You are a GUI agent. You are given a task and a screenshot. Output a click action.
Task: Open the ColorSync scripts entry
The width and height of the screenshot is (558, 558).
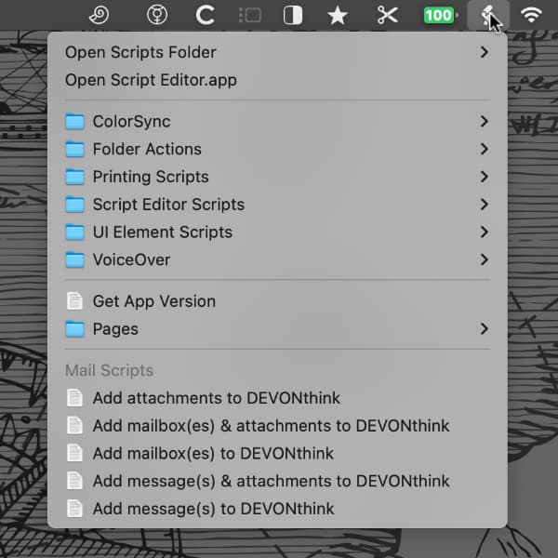277,121
